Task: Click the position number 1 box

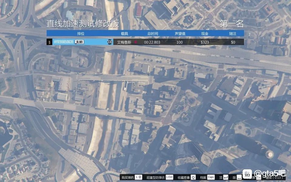Action: pyautogui.click(x=49, y=42)
